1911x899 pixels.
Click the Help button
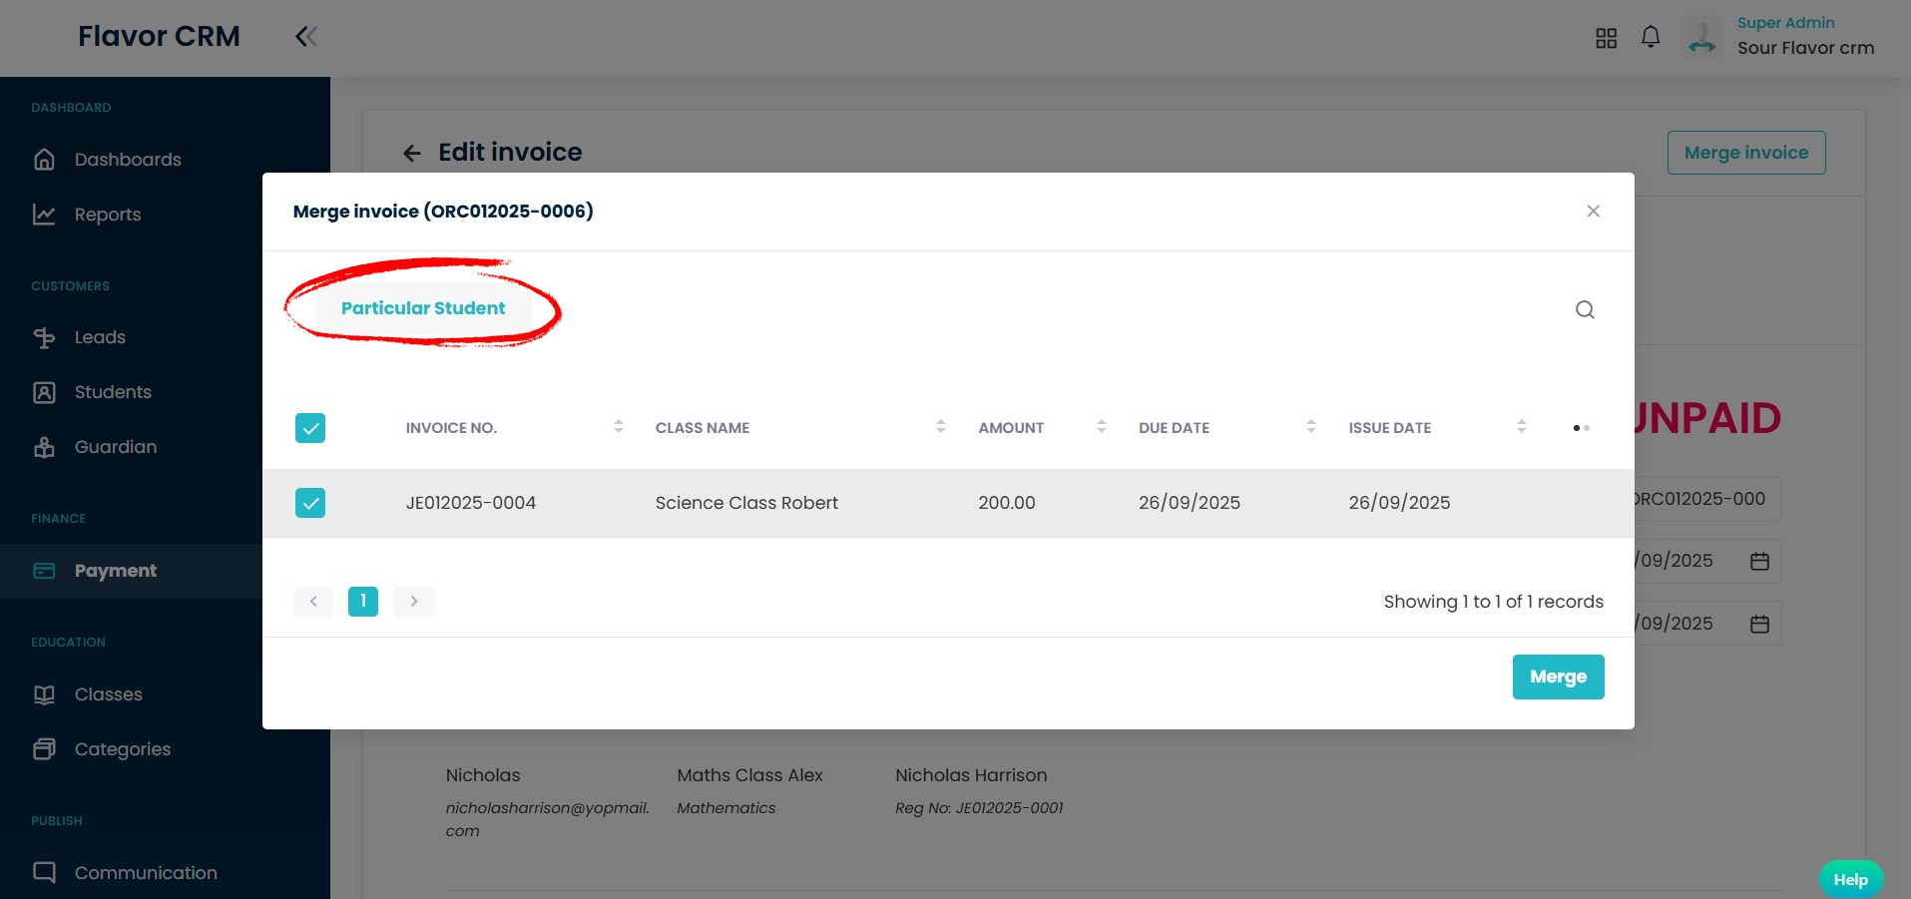1850,879
